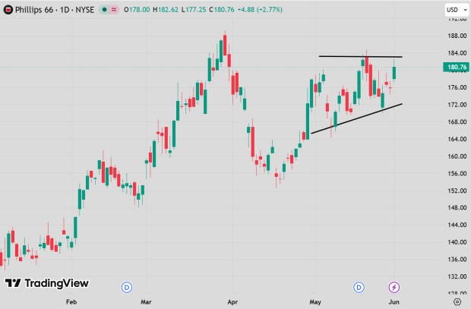
Task: Click the Jun date label
Action: click(394, 302)
